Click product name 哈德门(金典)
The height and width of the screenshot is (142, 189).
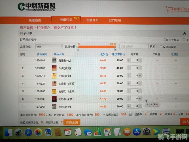pos(67,91)
